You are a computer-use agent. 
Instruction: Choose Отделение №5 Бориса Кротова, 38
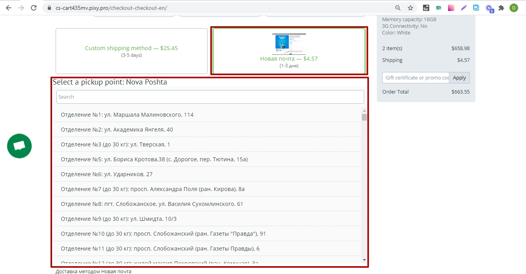point(207,159)
